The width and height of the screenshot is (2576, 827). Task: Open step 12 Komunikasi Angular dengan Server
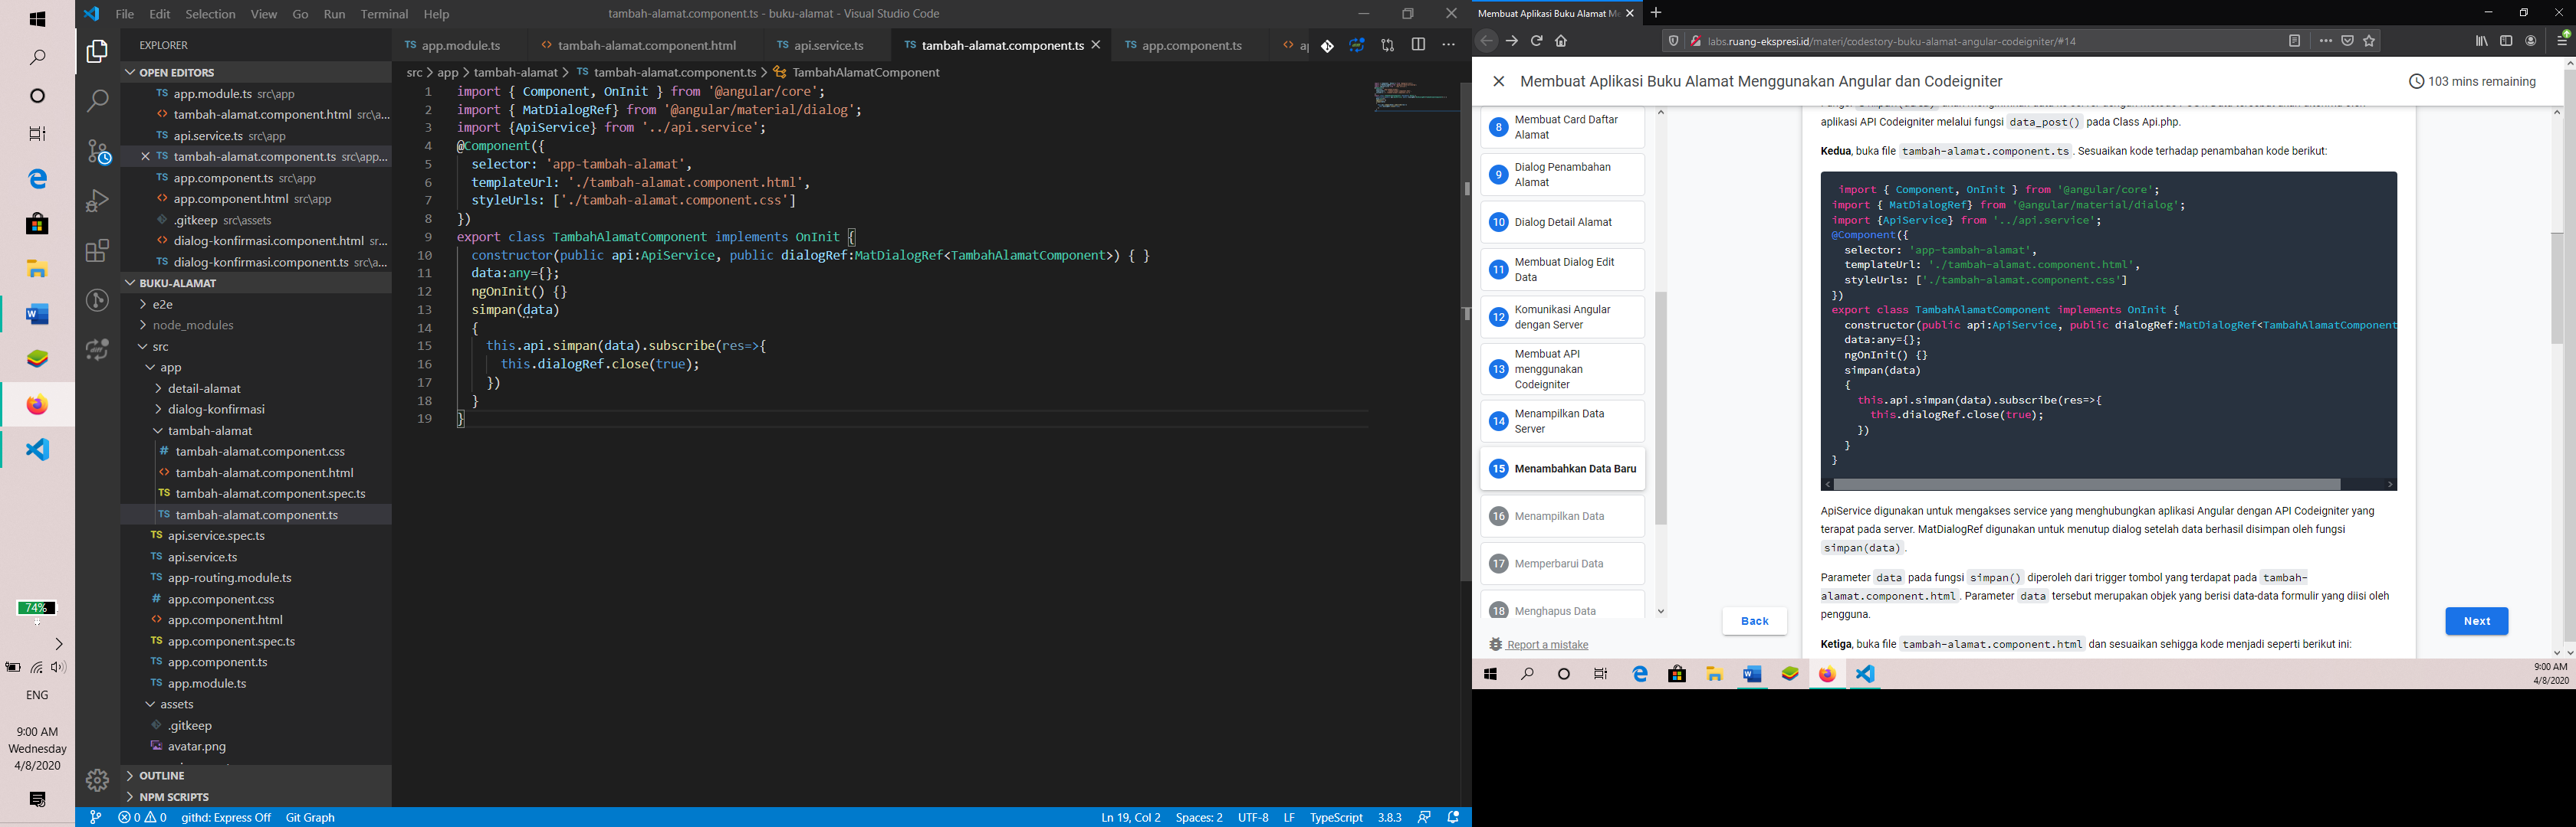point(1562,318)
